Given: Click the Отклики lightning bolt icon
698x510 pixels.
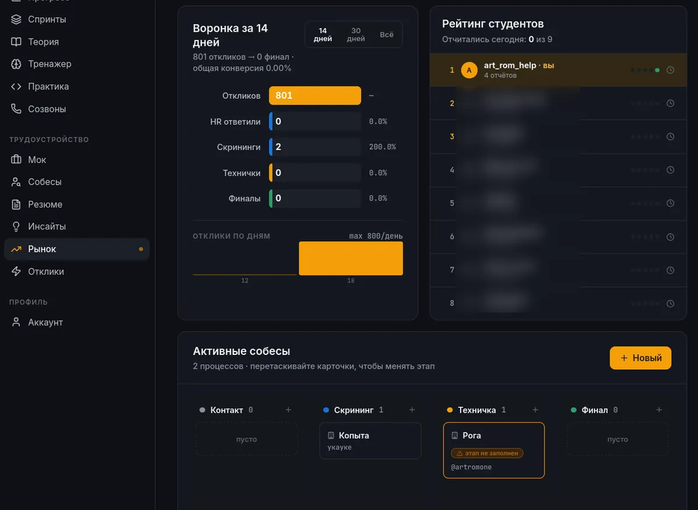Looking at the screenshot, I should point(16,271).
